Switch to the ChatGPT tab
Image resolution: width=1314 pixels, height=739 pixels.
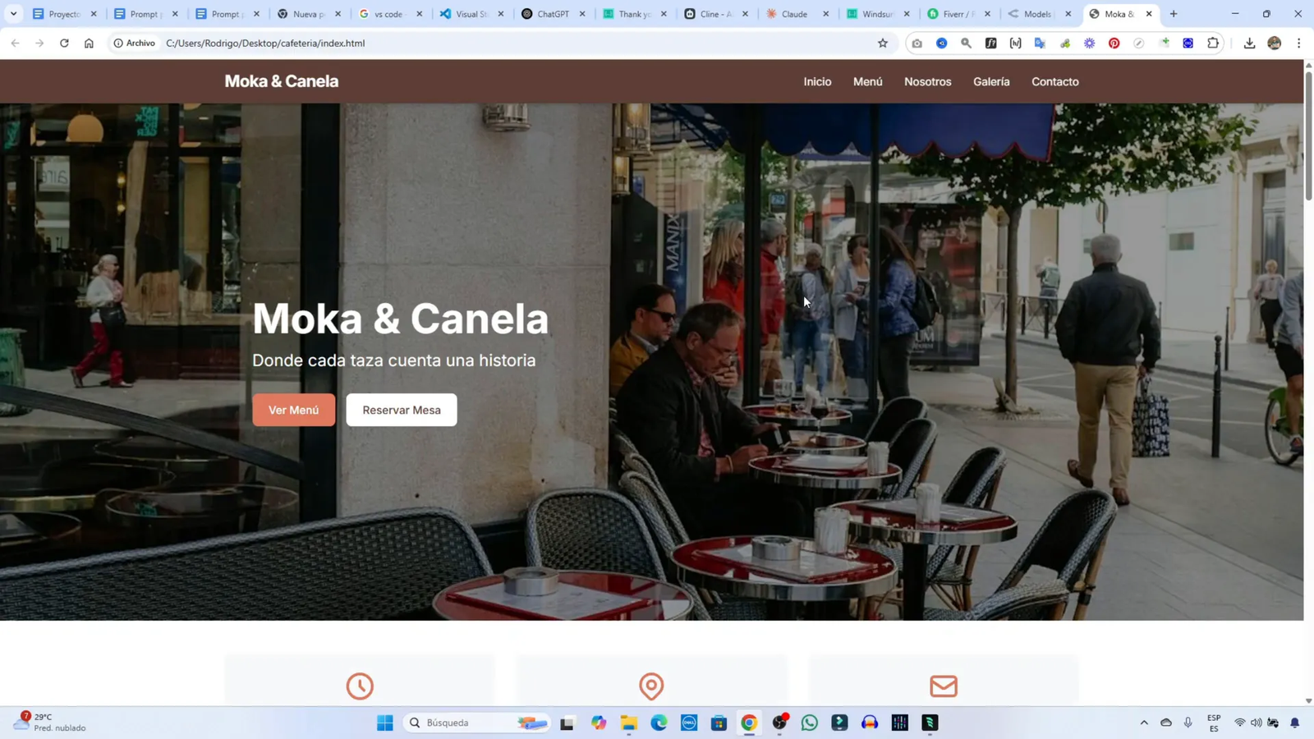pos(552,14)
